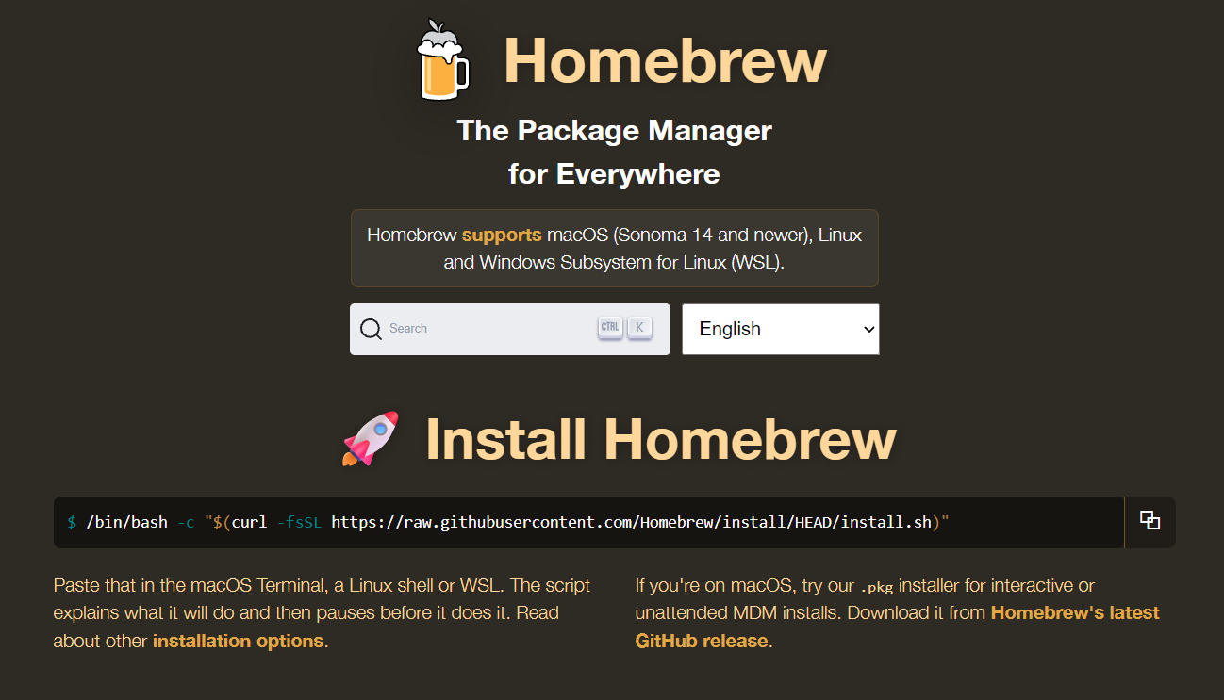1224x700 pixels.
Task: Click the "-fsSL" flag in the command
Action: coord(299,522)
